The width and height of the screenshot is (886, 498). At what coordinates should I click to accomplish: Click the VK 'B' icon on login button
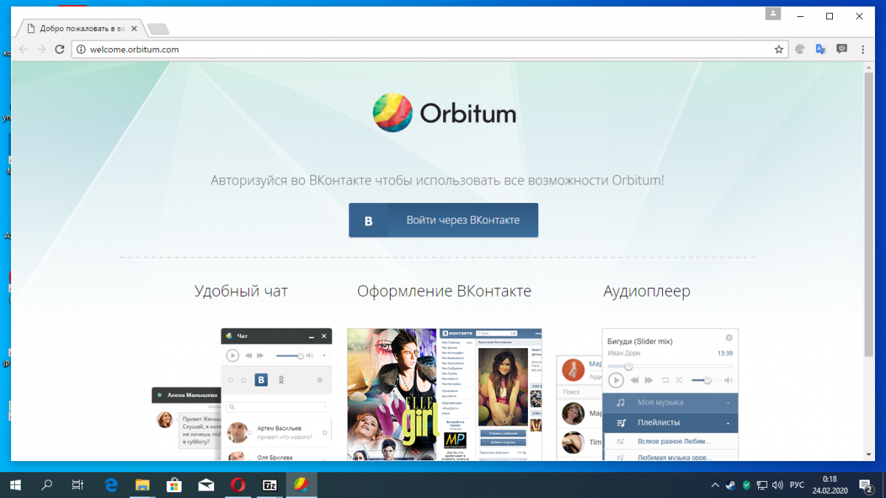368,221
